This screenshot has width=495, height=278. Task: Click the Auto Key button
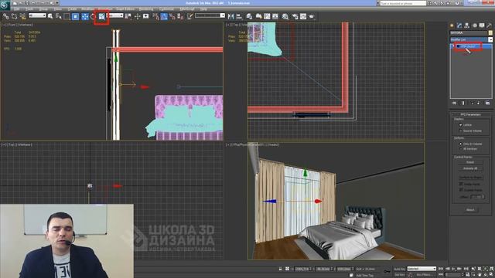pos(400,269)
